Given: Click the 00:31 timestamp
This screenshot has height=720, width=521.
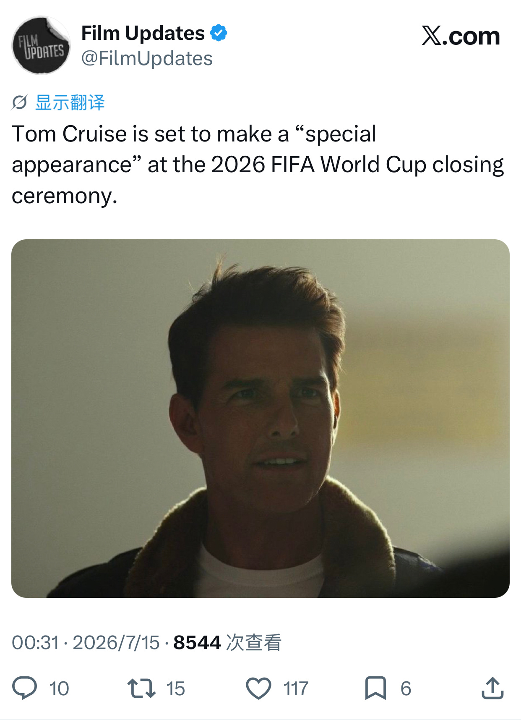Looking at the screenshot, I should point(35,643).
